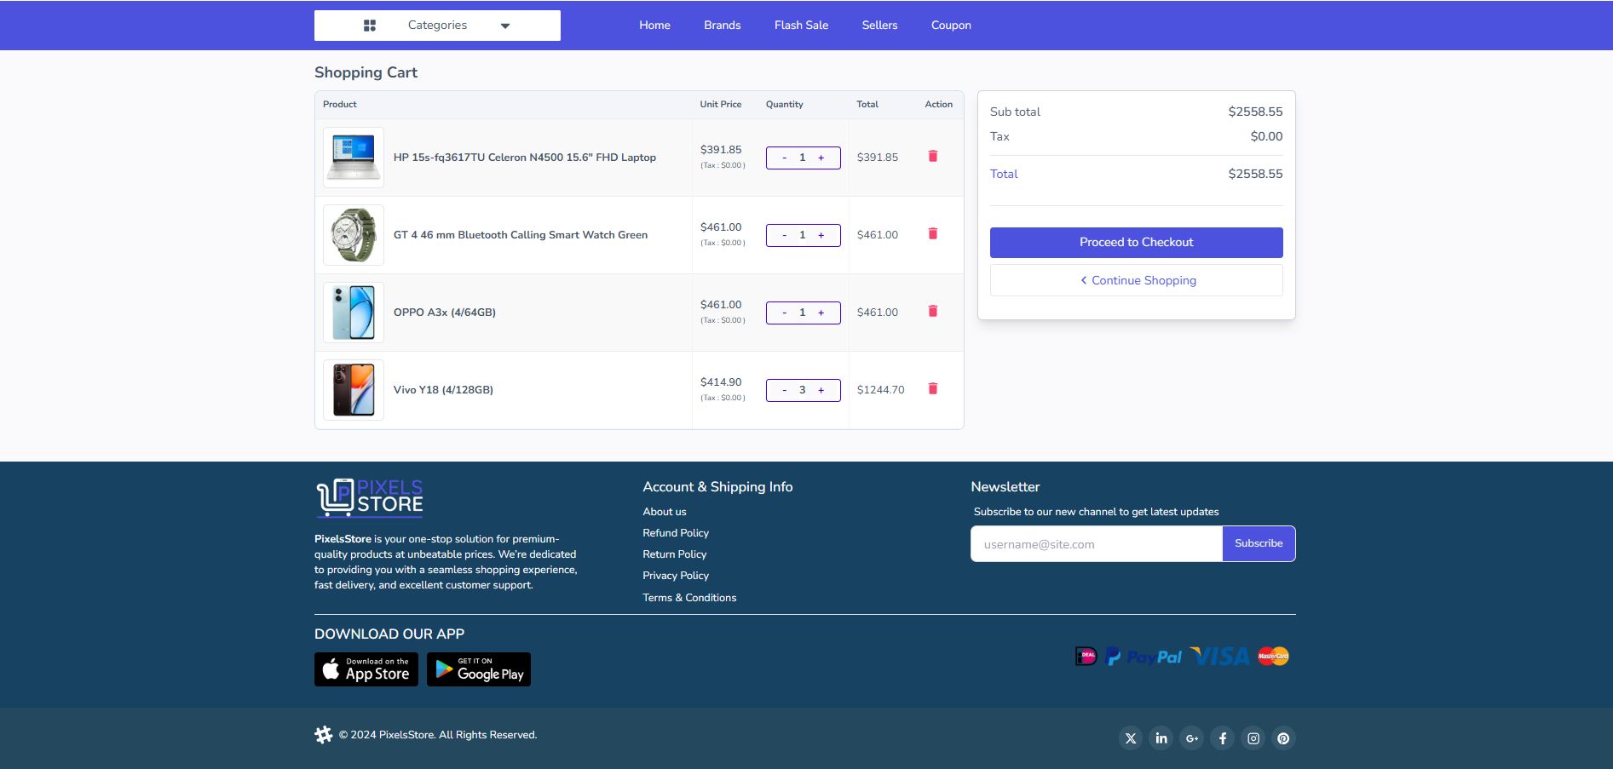1613x769 pixels.
Task: Open the Vivo Y18 product thumbnail
Action: 354,390
